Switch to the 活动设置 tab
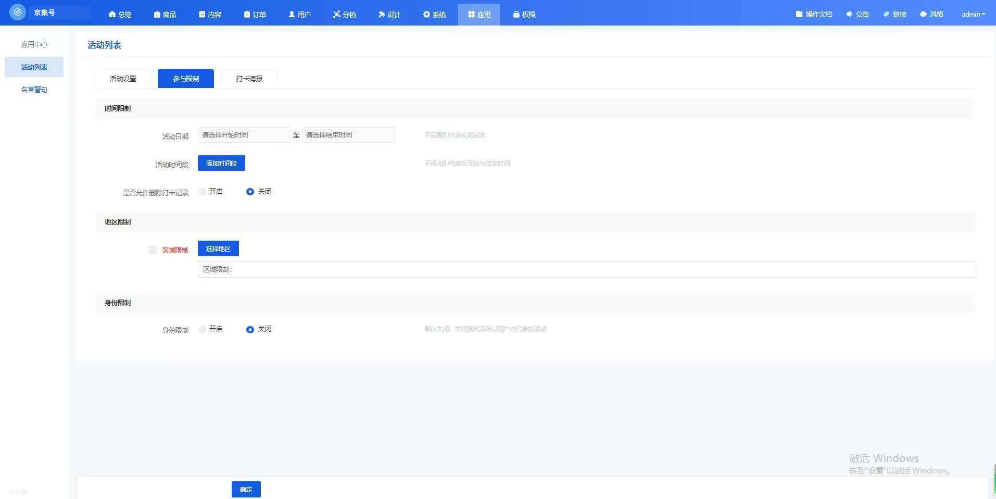Viewport: 996px width, 499px height. point(123,79)
